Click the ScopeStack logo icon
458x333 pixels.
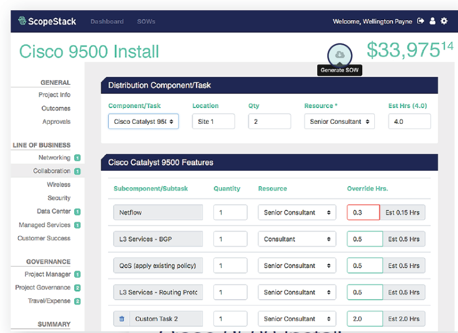point(23,21)
